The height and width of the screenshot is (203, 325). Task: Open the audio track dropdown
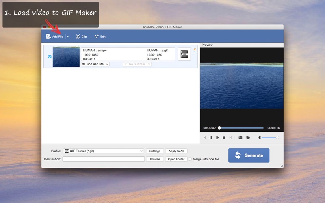(95, 64)
